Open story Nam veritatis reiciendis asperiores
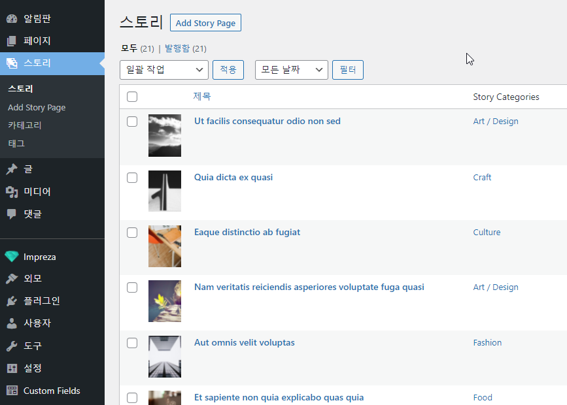Viewport: 567px width, 405px height. pos(309,287)
